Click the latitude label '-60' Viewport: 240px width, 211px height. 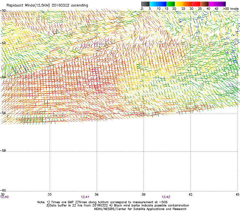pyautogui.click(x=3, y=190)
